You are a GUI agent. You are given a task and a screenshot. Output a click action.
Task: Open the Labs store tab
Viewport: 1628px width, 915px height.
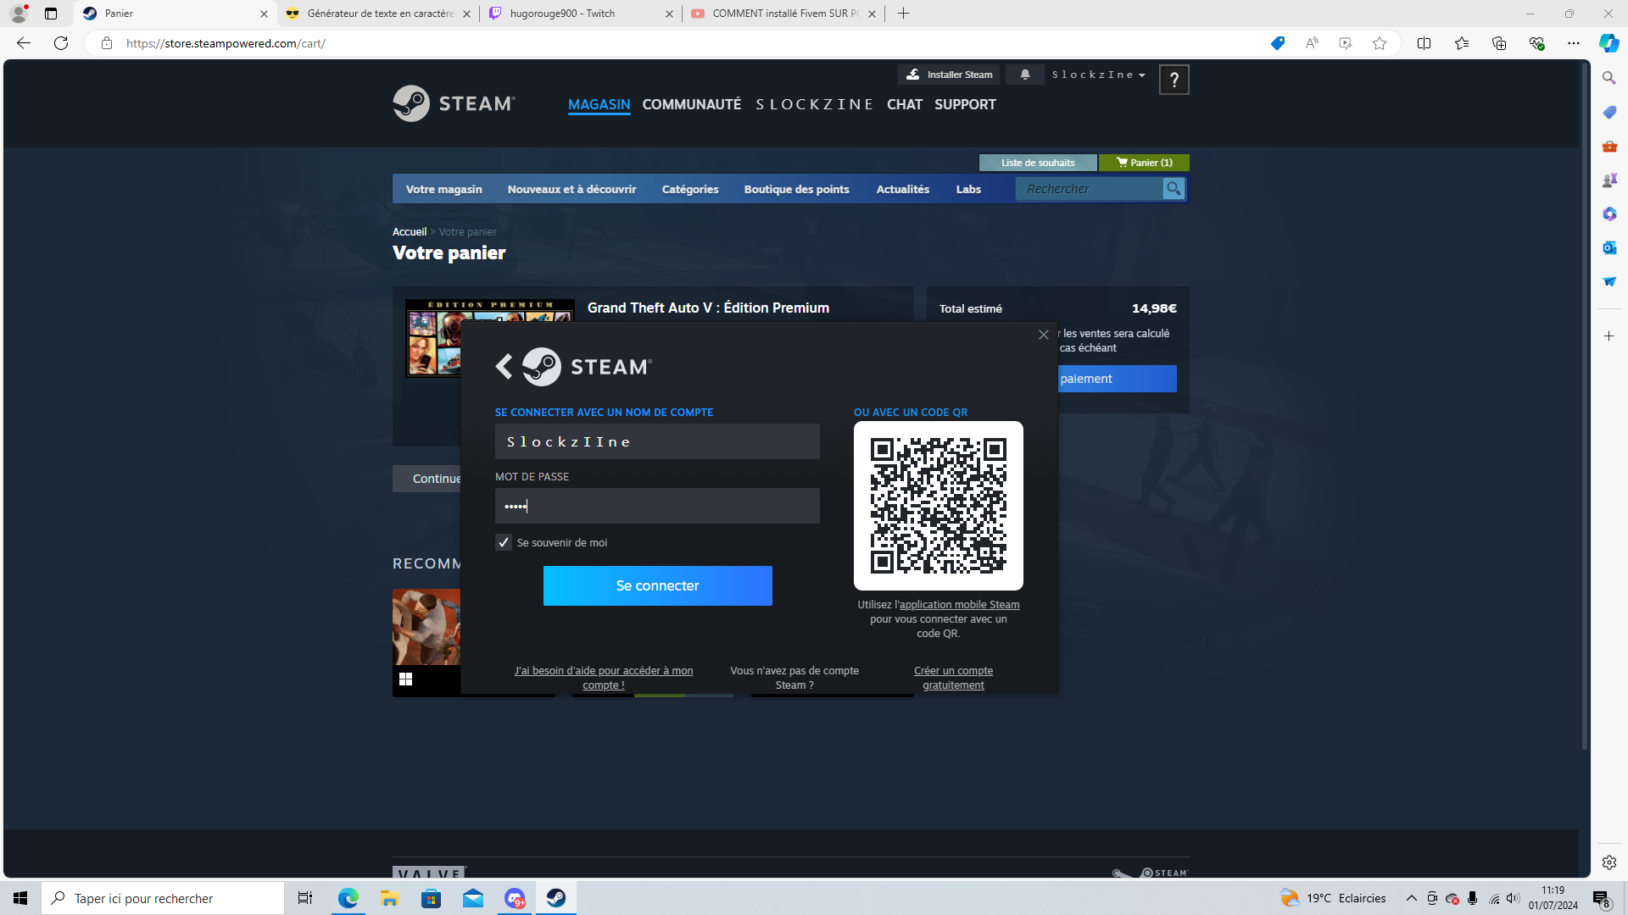click(968, 189)
